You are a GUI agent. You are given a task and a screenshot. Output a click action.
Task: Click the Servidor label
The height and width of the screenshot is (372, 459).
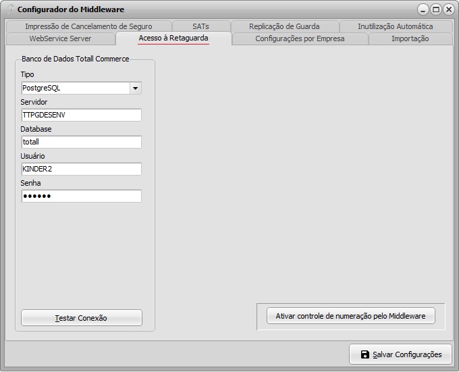pos(34,102)
